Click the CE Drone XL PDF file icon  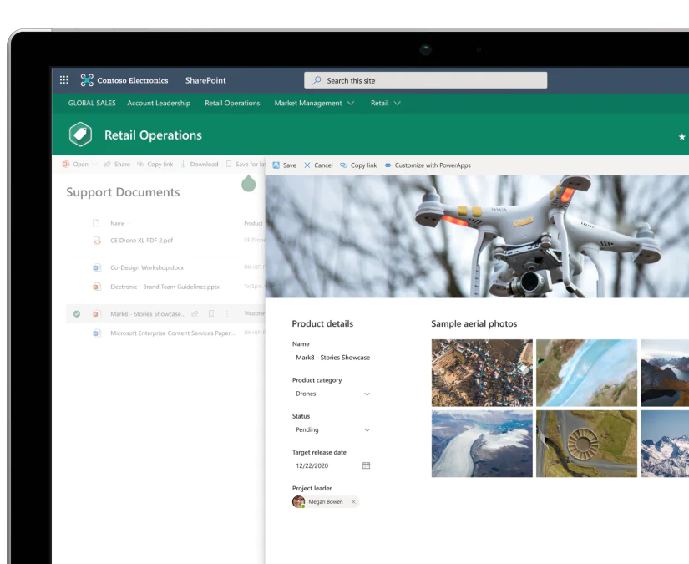pos(96,241)
